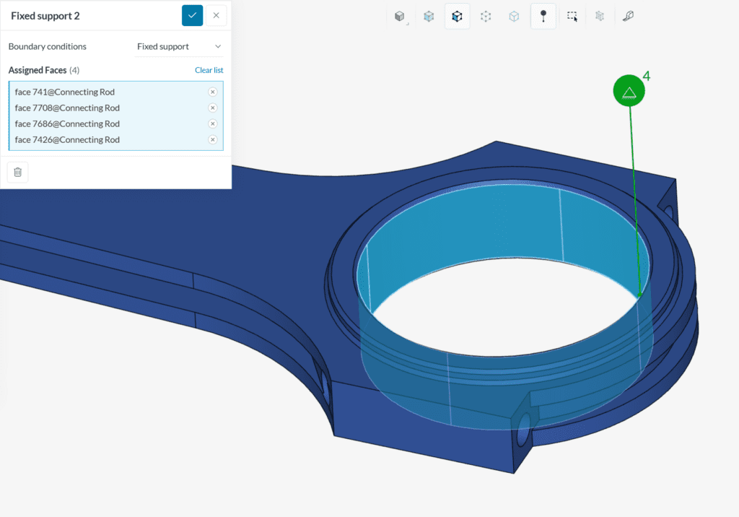Viewport: 739px width, 517px height.
Task: Choose the wireframe cube view icon
Action: pos(514,16)
